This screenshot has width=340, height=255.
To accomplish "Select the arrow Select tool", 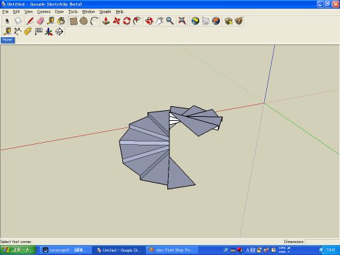I will coord(7,21).
